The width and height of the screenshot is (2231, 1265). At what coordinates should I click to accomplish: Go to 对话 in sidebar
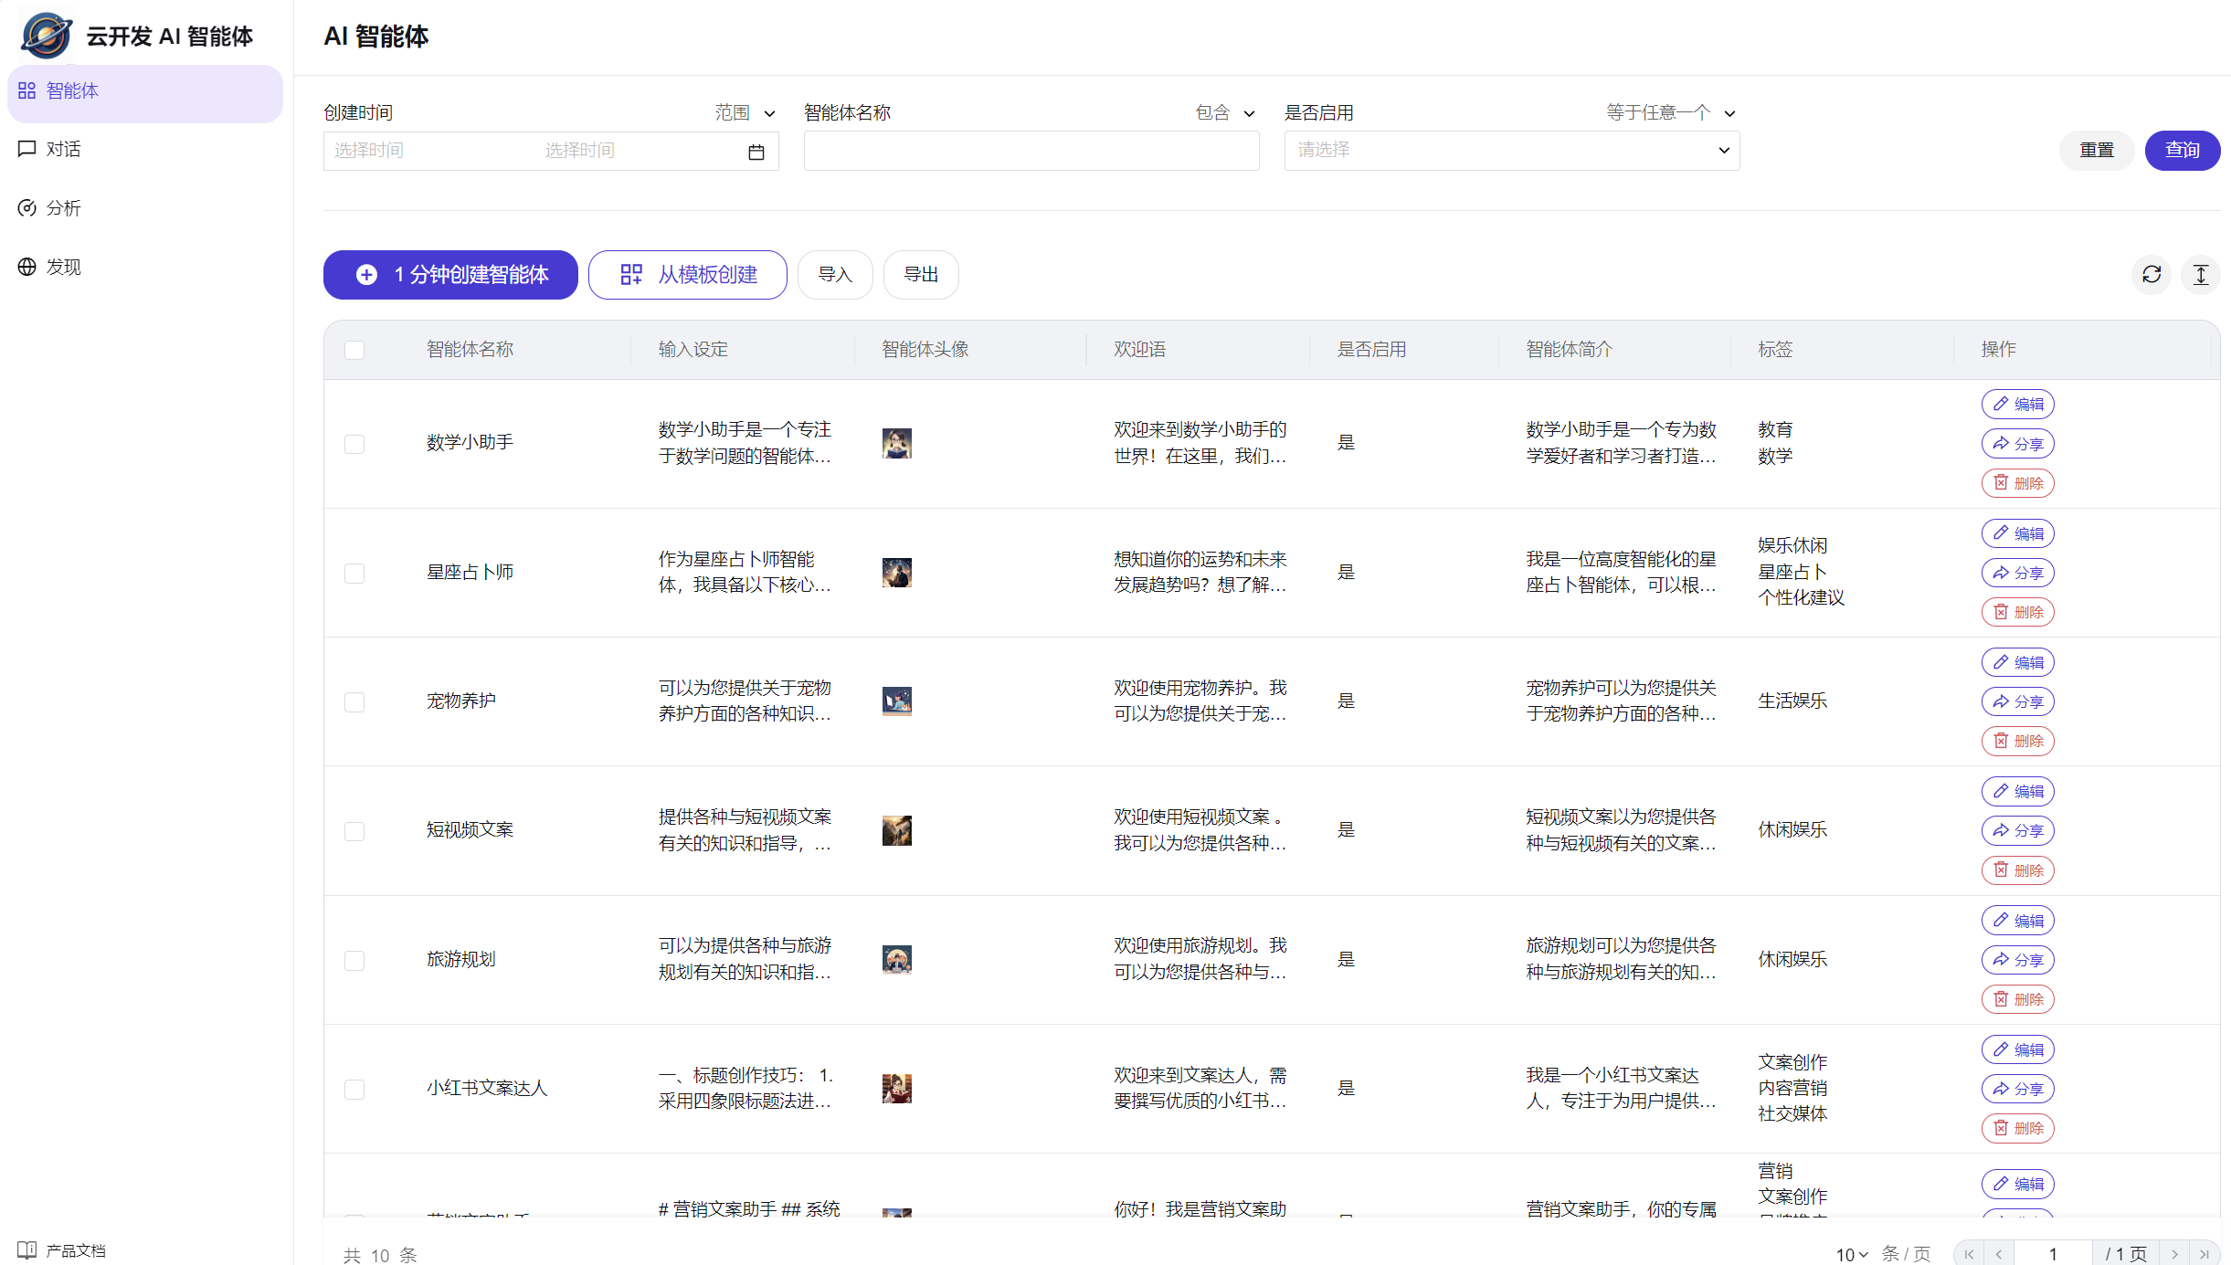pyautogui.click(x=63, y=149)
